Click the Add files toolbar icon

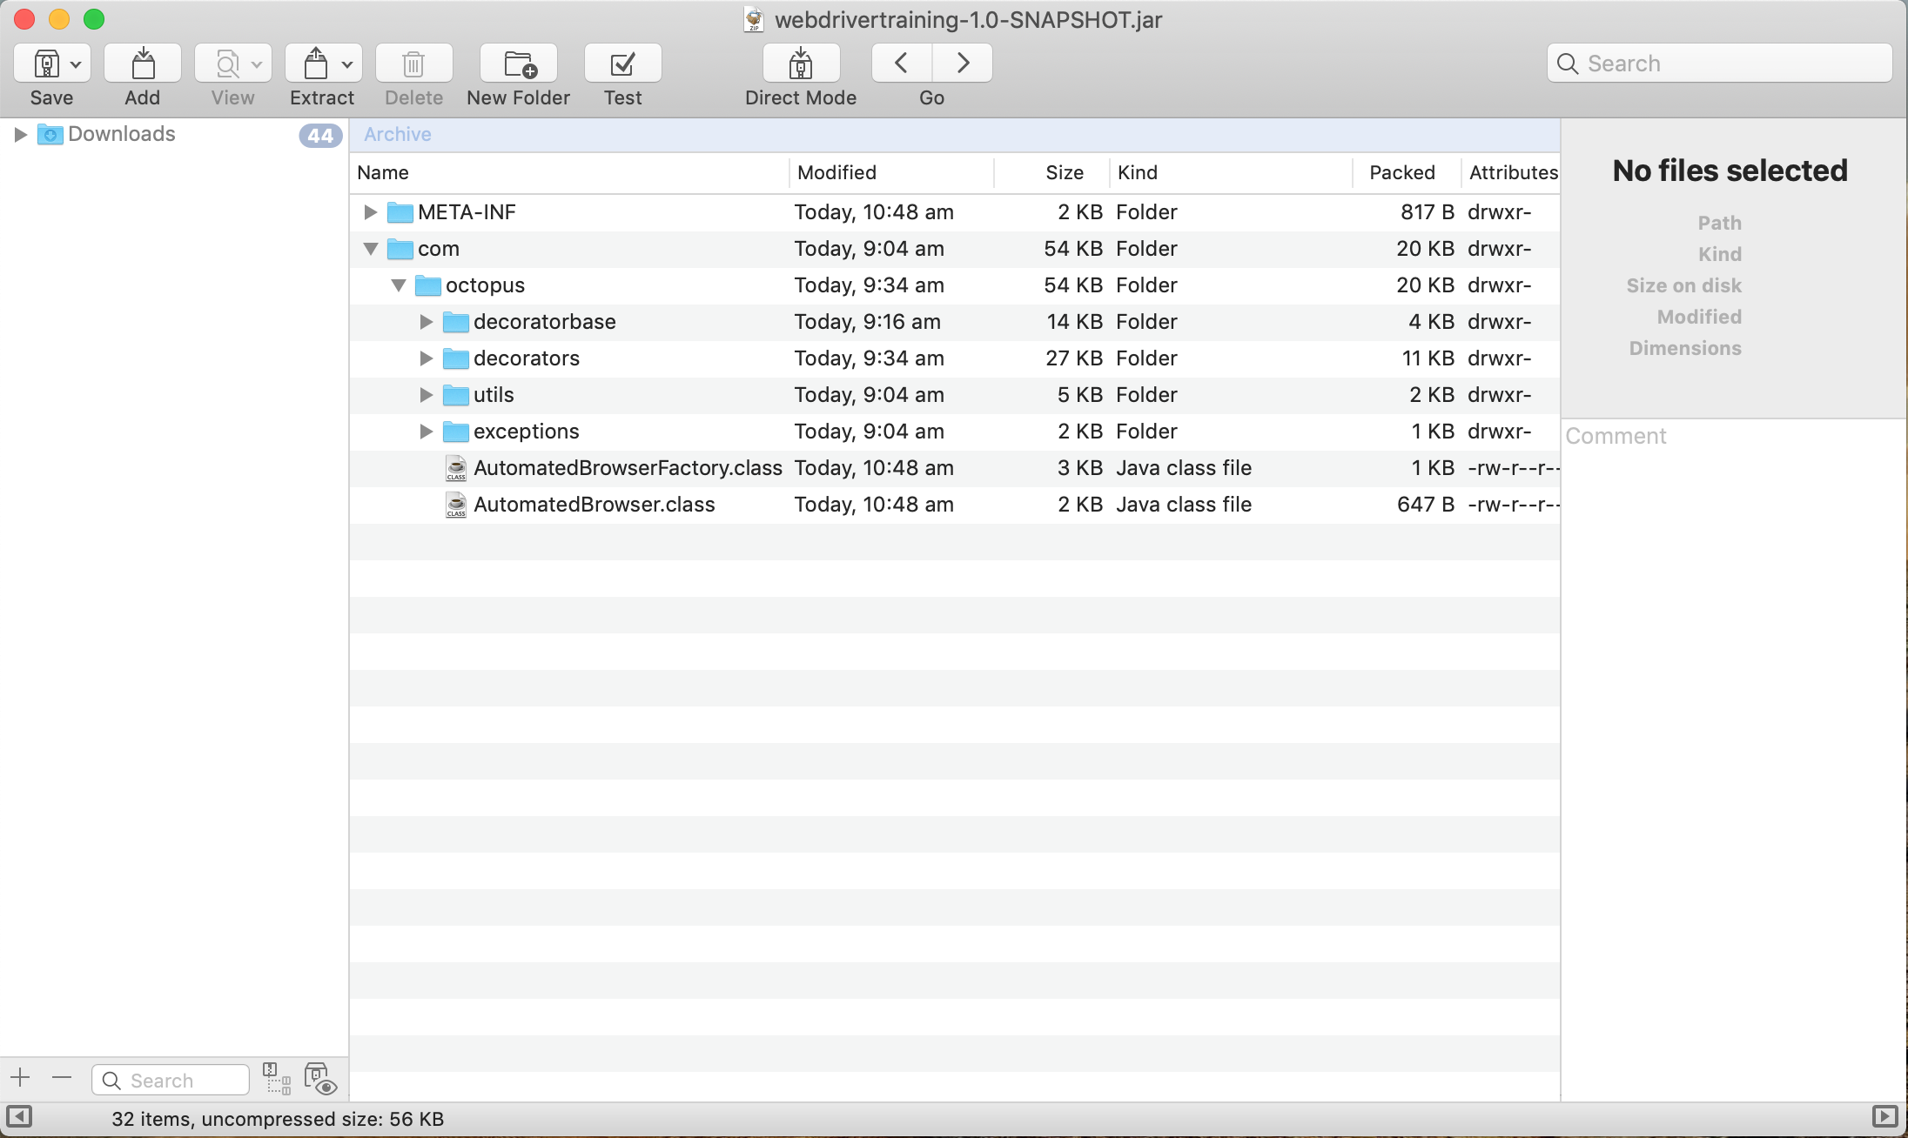pos(142,64)
